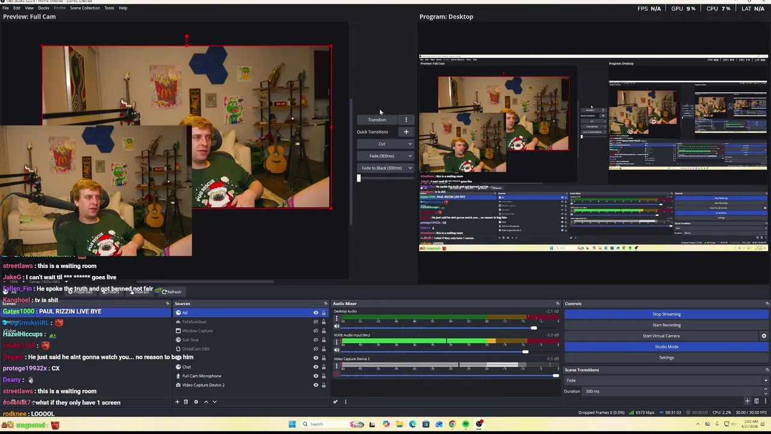Click Start Virtual Camera
The image size is (771, 434).
coord(661,336)
